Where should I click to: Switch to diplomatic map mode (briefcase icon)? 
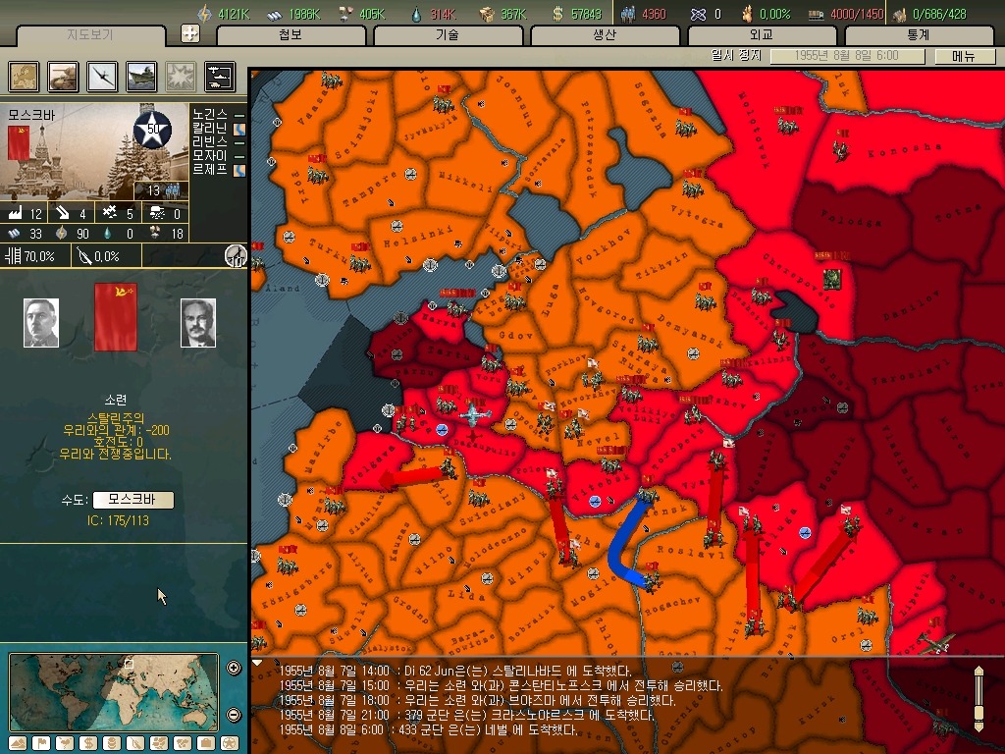tap(206, 744)
